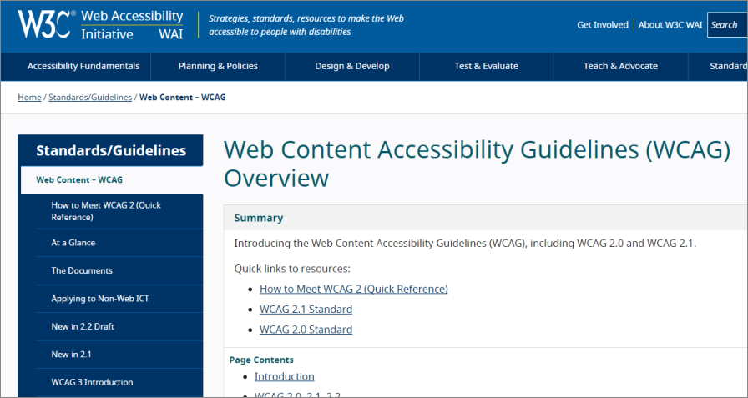Follow the WCAG 2.1 Standard quick link
This screenshot has width=748, height=398.
306,310
